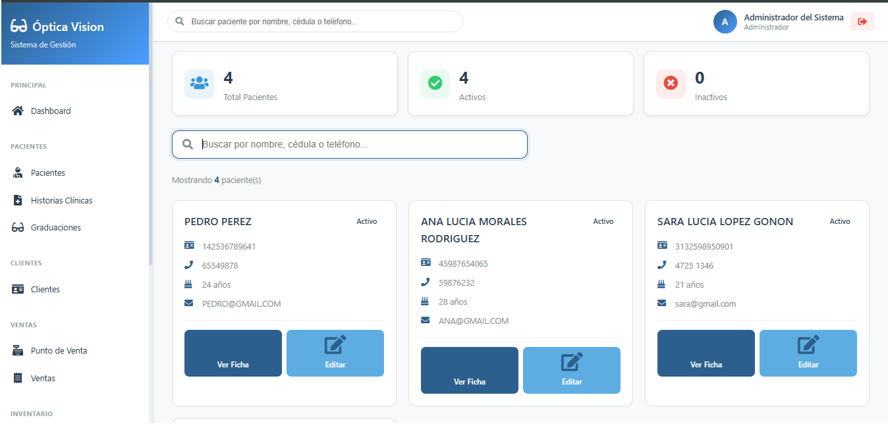Image resolution: width=888 pixels, height=424 pixels.
Task: Open Punto de Venta page
Action: [59, 351]
